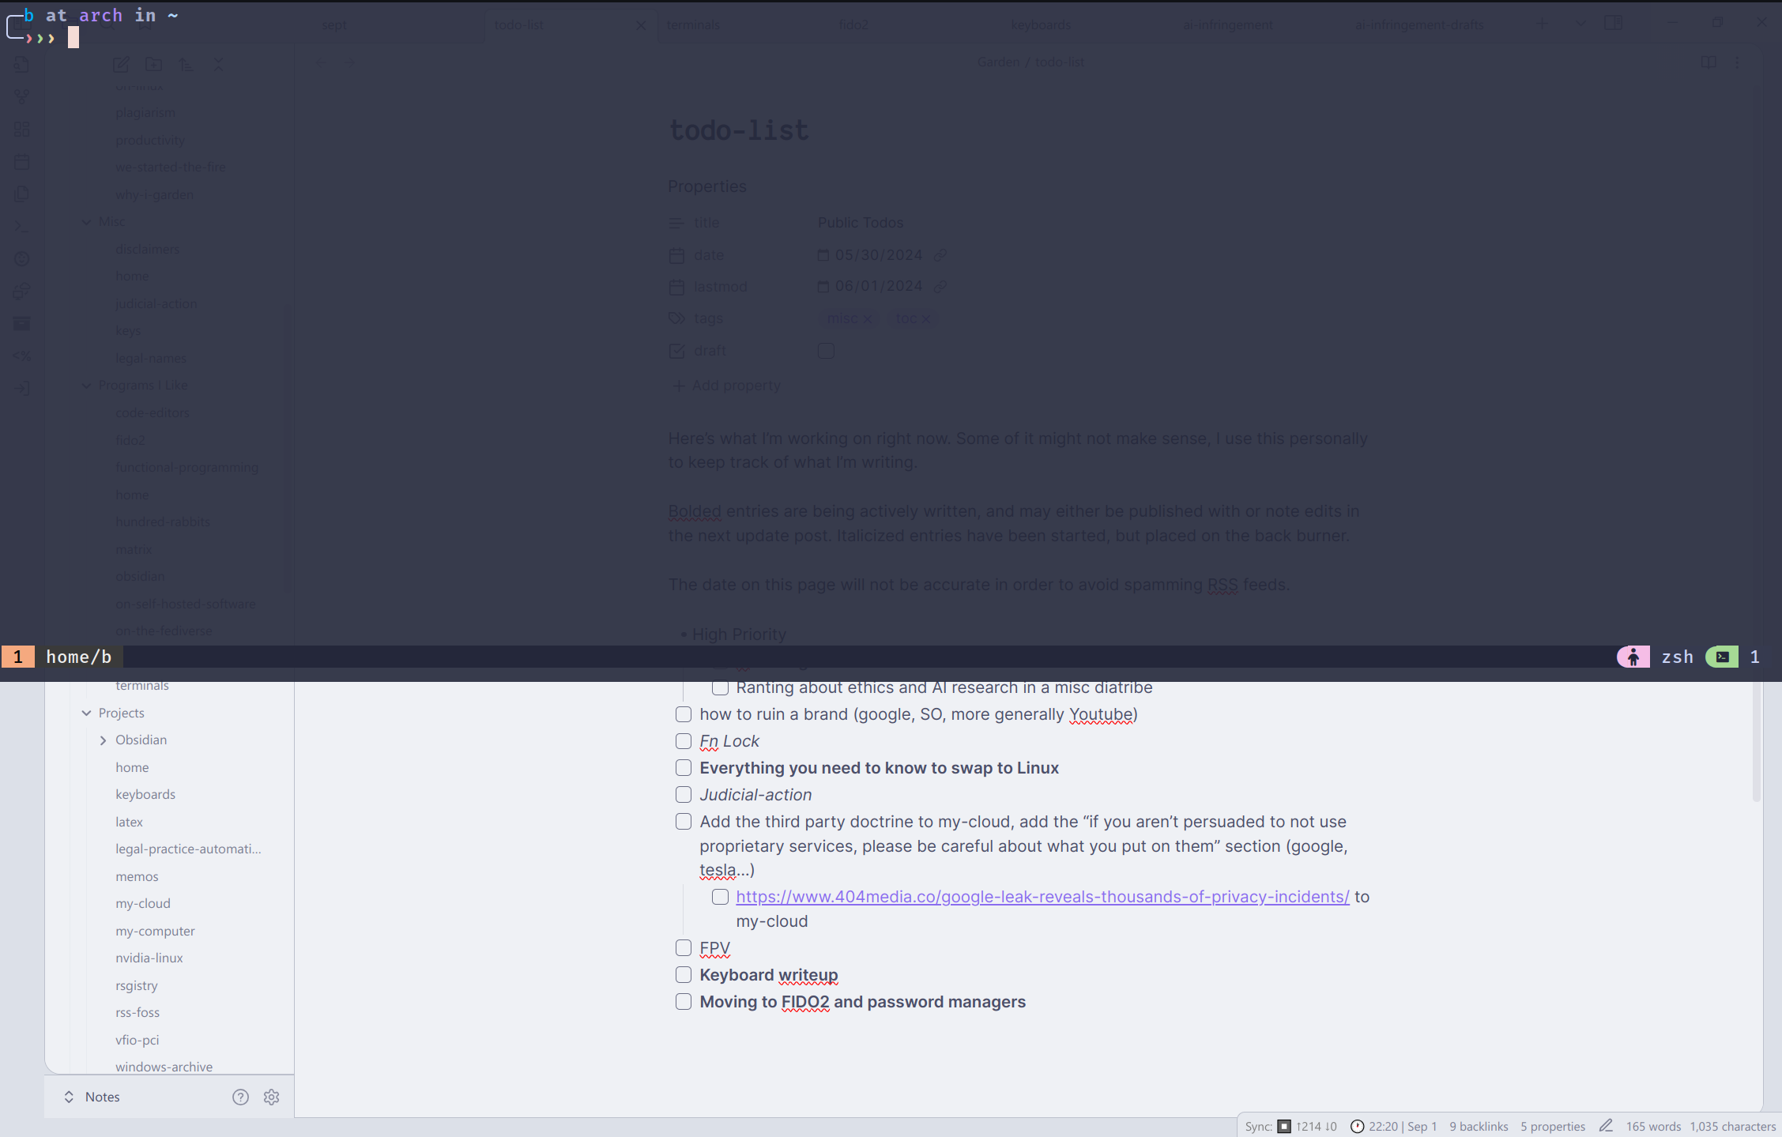This screenshot has height=1137, width=1782.
Task: Tick the Fn Lock checkbox
Action: [x=684, y=741]
